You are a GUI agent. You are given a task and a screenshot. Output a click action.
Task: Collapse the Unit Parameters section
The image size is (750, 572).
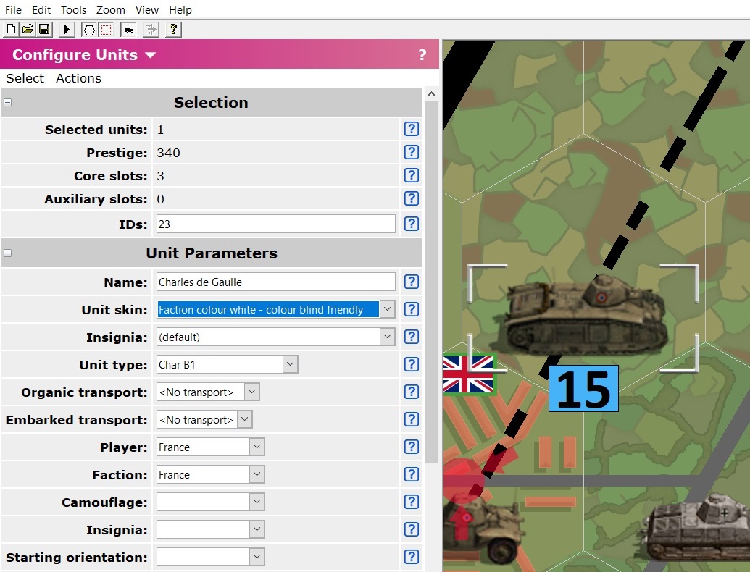pos(7,253)
